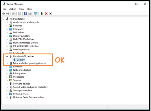Image resolution: width=151 pixels, height=111 pixels.
Task: Select the Imaging devices label
Action: [x=21, y=50]
